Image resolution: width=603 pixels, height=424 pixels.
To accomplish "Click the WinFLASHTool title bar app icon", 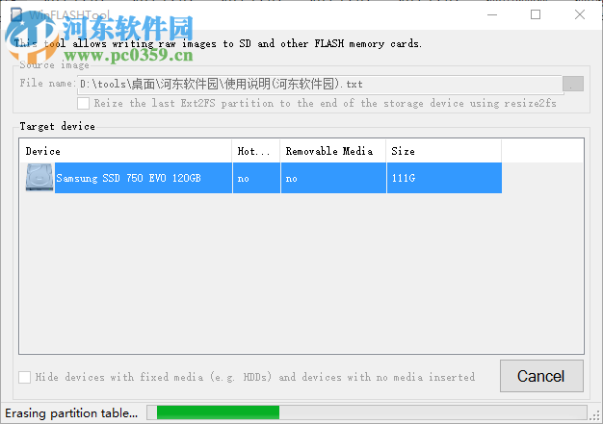I will [16, 14].
